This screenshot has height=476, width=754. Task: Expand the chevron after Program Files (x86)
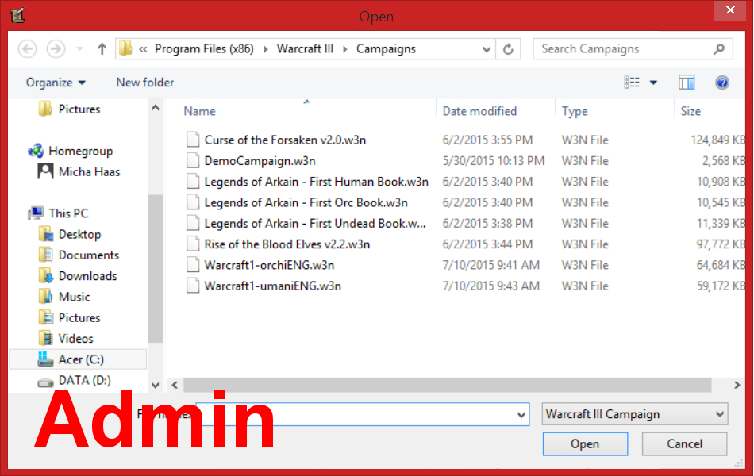pos(265,49)
